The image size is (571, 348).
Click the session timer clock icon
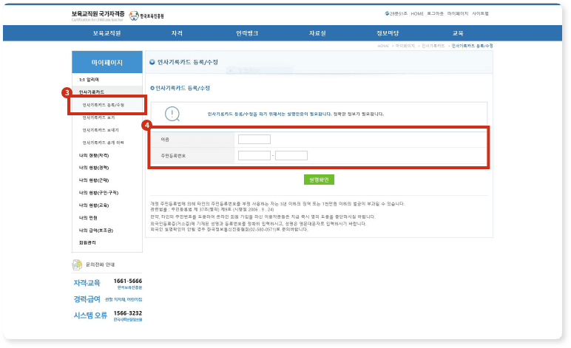387,13
